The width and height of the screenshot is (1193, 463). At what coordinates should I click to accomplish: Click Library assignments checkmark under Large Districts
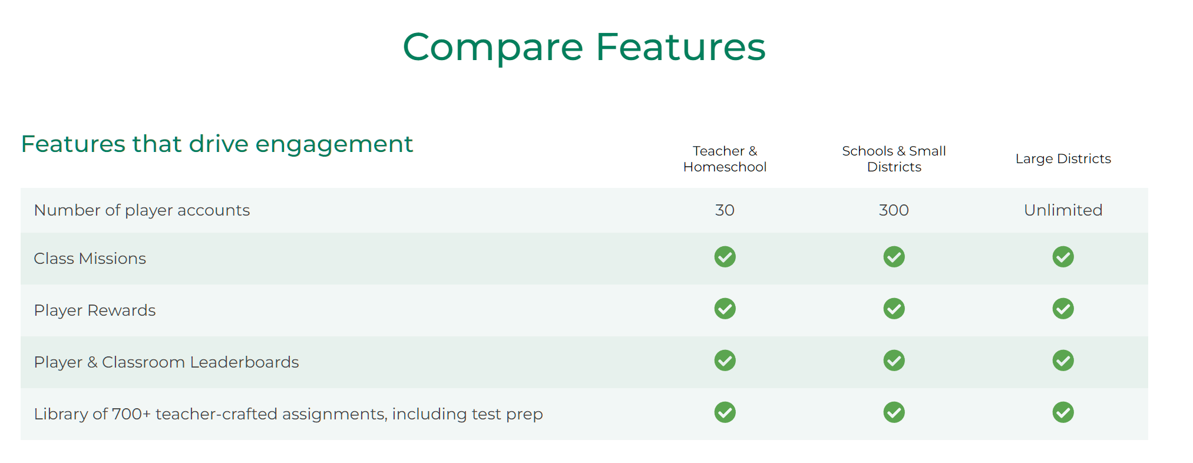[1063, 412]
